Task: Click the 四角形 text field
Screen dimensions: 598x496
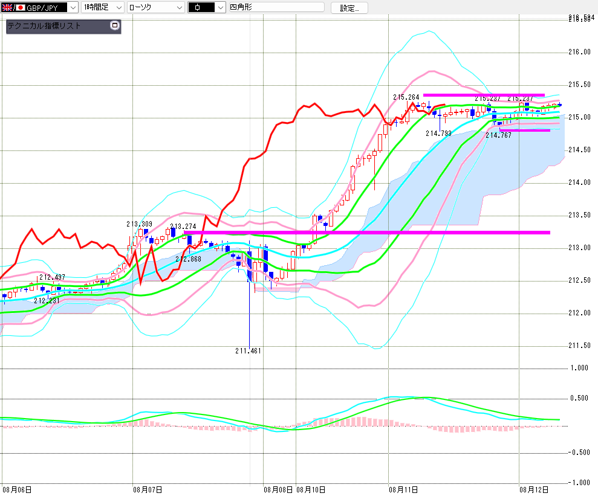Action: pos(276,7)
